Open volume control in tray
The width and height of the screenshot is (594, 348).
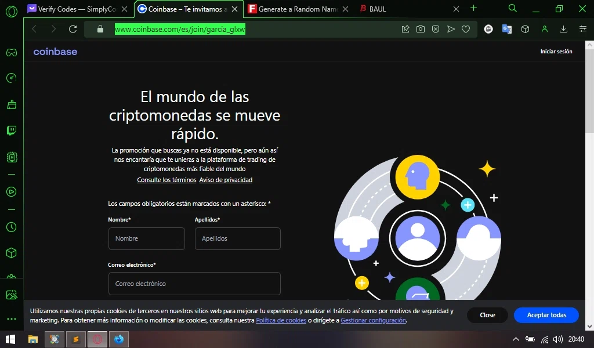[557, 339]
